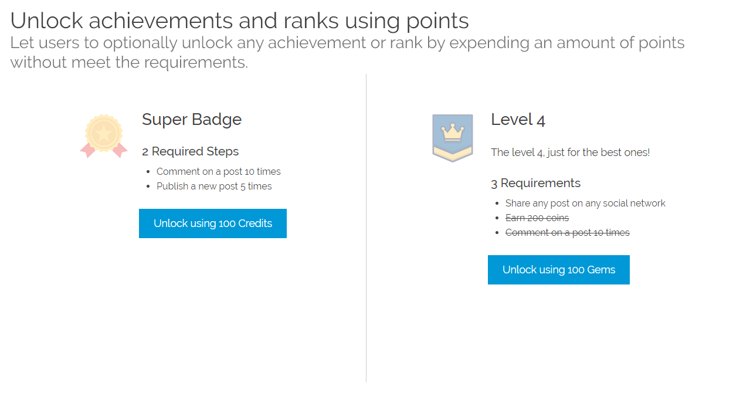This screenshot has height=393, width=733.
Task: Click the bullet beside 'Publish a new post 5 times'
Action: 147,186
